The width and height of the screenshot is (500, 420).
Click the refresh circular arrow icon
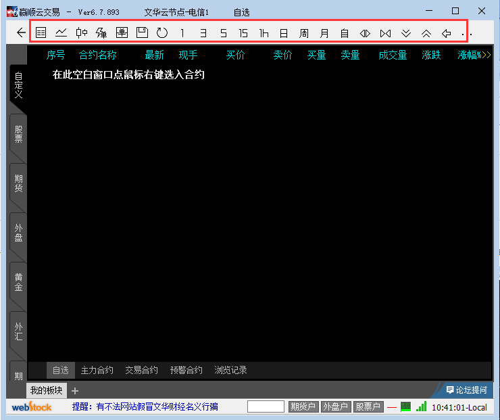[x=161, y=32]
